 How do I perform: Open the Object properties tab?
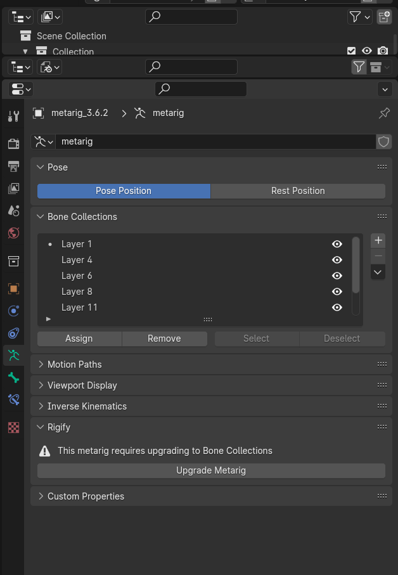pos(13,288)
